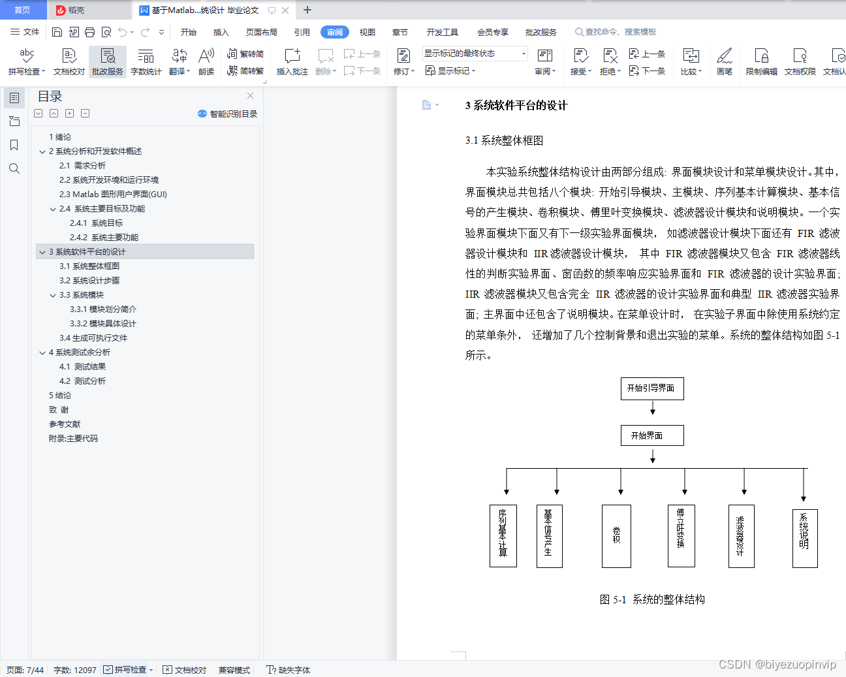Click the Undo arrow icon

[x=123, y=32]
